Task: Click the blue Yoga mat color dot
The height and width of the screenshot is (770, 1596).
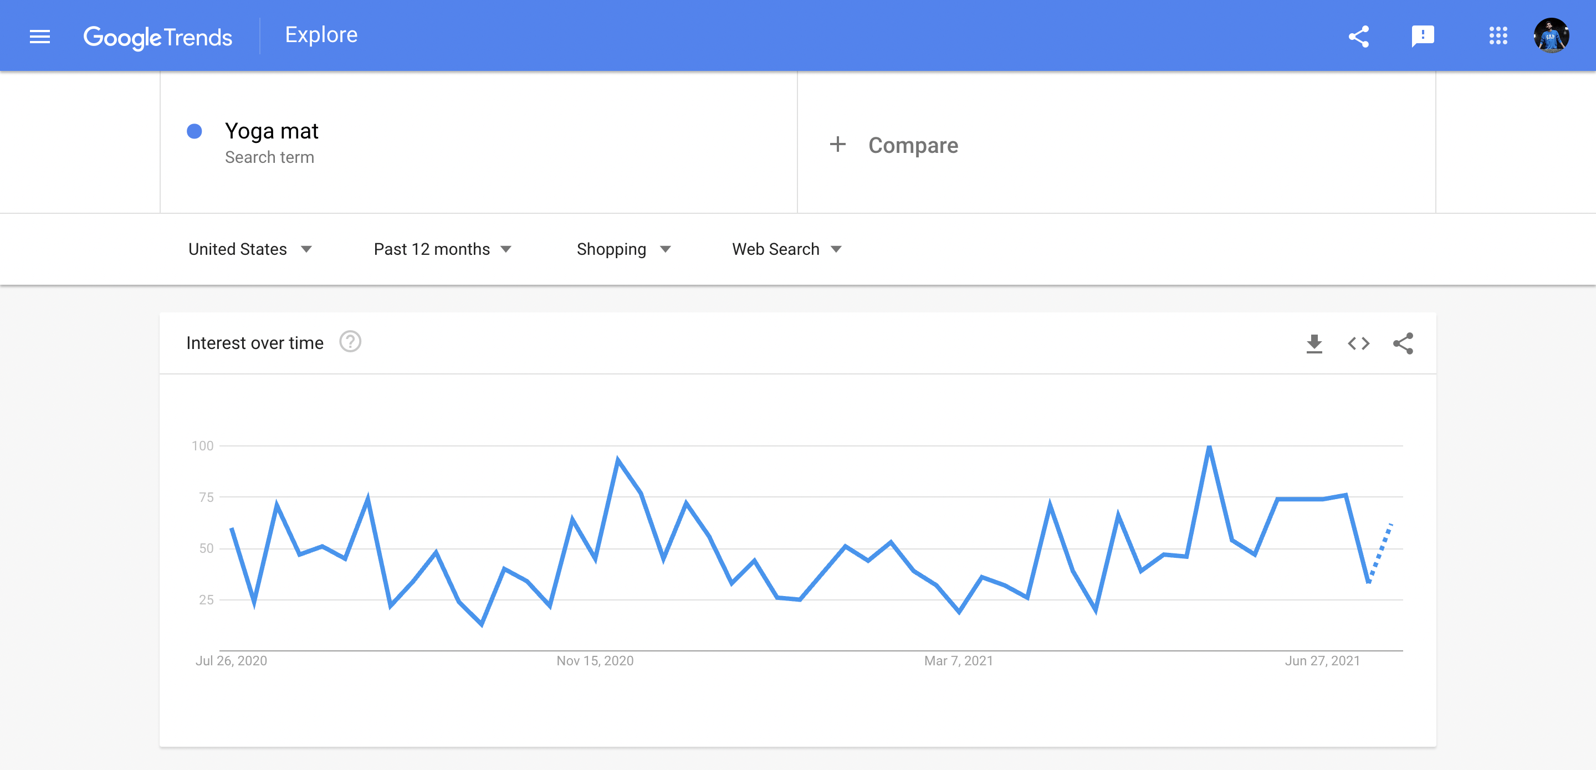Action: tap(195, 131)
